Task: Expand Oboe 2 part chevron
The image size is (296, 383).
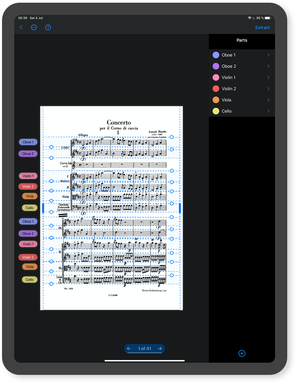Action: click(268, 66)
